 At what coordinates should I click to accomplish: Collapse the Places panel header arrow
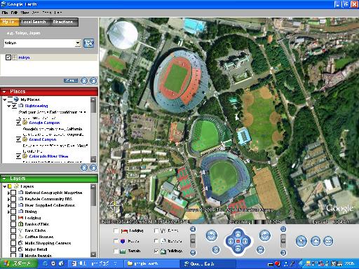4,92
